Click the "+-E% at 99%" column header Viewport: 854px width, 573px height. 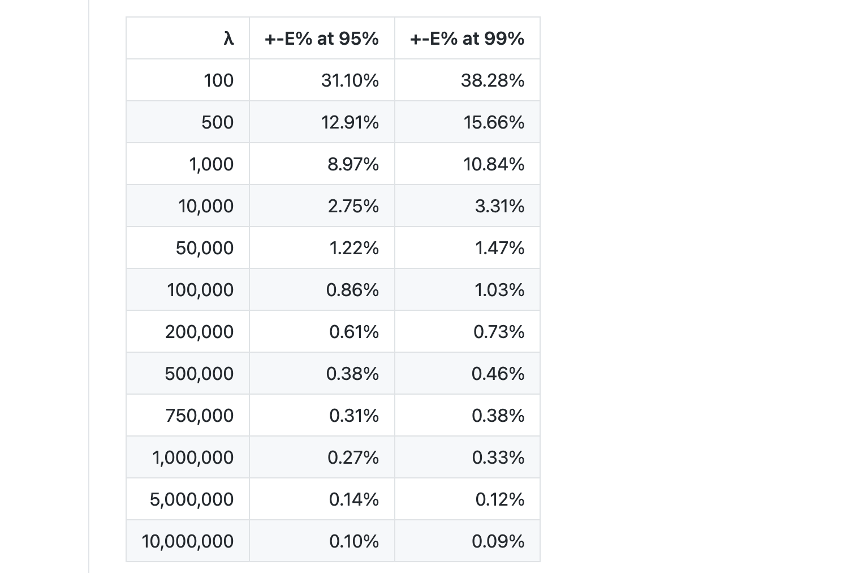pyautogui.click(x=467, y=39)
